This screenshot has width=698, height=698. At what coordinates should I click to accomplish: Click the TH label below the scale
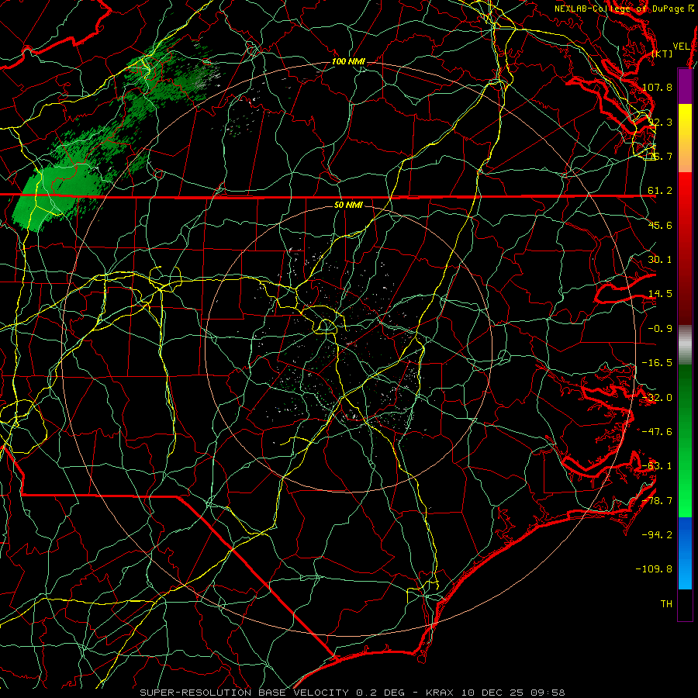[x=666, y=604]
